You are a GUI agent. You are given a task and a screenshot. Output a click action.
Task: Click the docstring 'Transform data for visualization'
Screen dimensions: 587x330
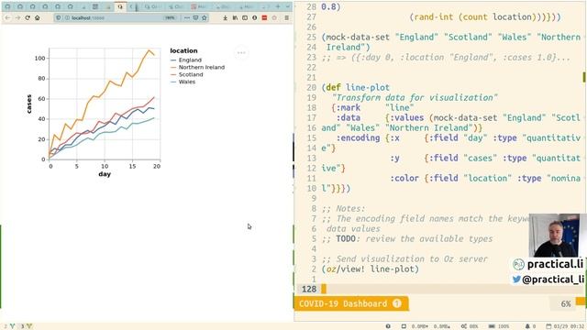click(x=415, y=98)
